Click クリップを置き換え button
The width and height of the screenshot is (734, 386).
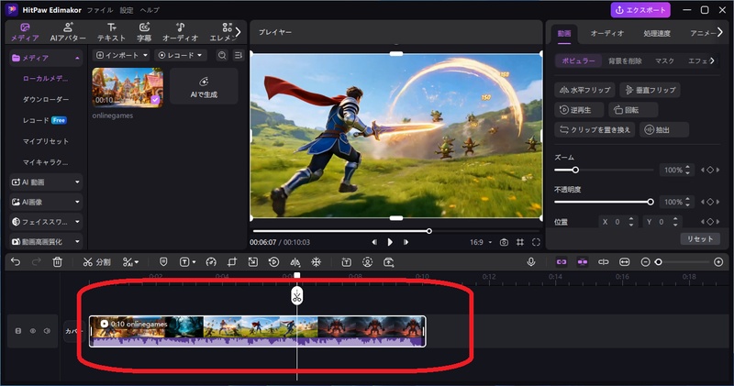pos(595,129)
